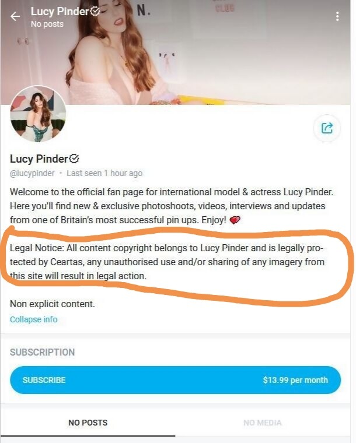Open the round profile avatar picture
Image resolution: width=356 pixels, height=443 pixels.
coord(38,114)
